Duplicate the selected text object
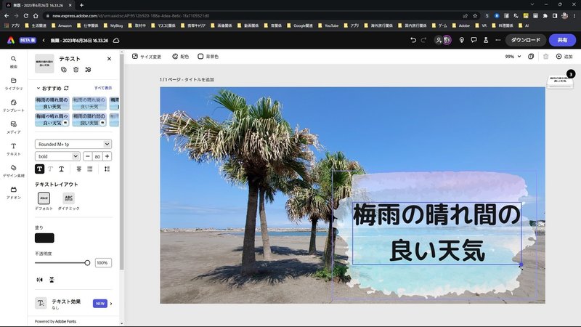The image size is (581, 327). (x=64, y=70)
